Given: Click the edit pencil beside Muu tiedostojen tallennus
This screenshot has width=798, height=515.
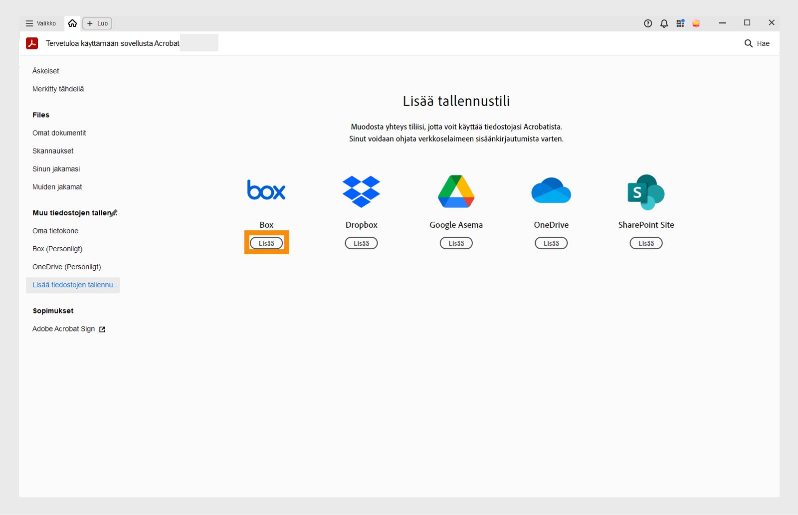Looking at the screenshot, I should click(114, 213).
